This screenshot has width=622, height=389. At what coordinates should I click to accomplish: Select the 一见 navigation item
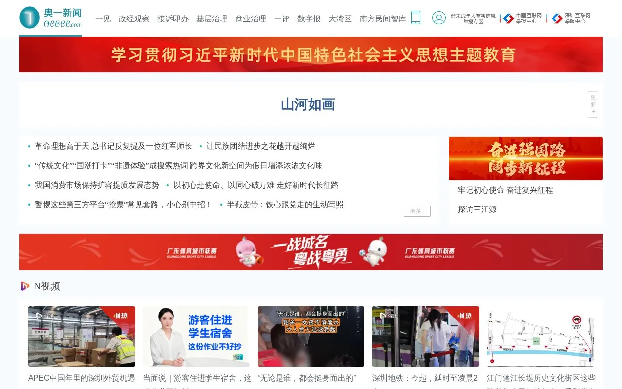click(x=103, y=18)
